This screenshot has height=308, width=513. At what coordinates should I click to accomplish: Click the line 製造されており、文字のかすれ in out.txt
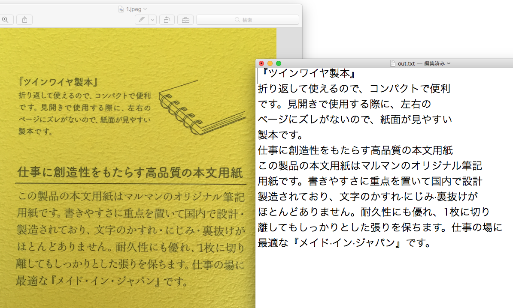tap(368, 196)
